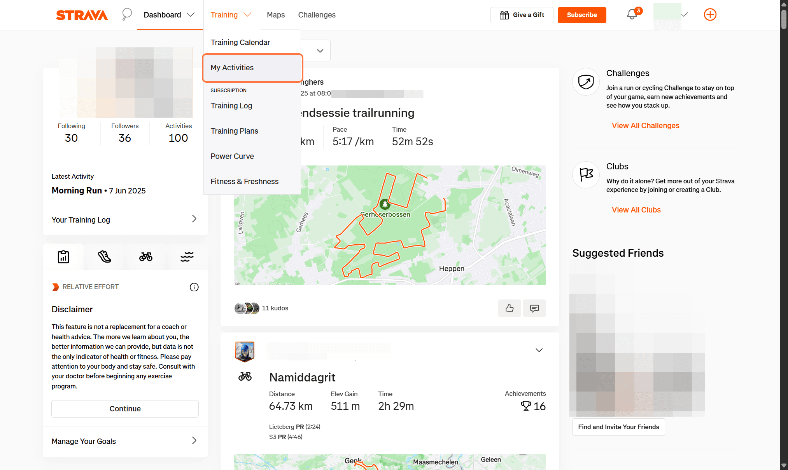The width and height of the screenshot is (788, 470).
Task: Expand options on the Namiddagrit activity
Action: pos(539,350)
